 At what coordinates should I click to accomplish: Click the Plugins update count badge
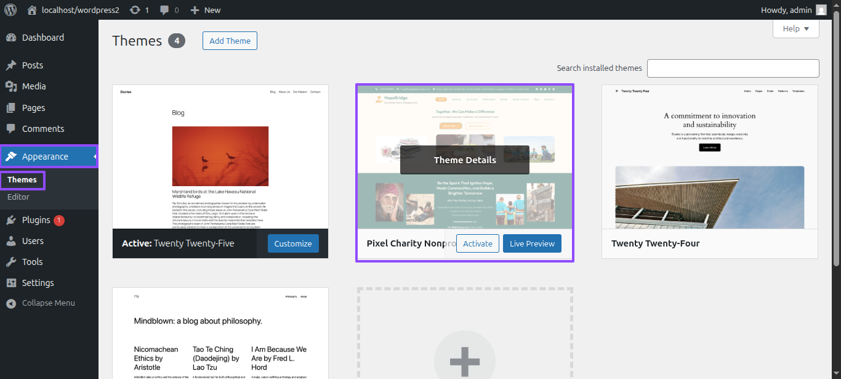pos(59,220)
